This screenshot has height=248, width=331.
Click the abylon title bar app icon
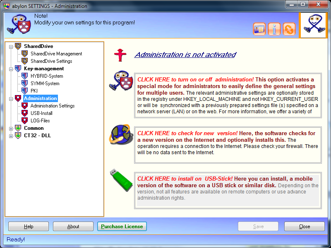pos(7,6)
